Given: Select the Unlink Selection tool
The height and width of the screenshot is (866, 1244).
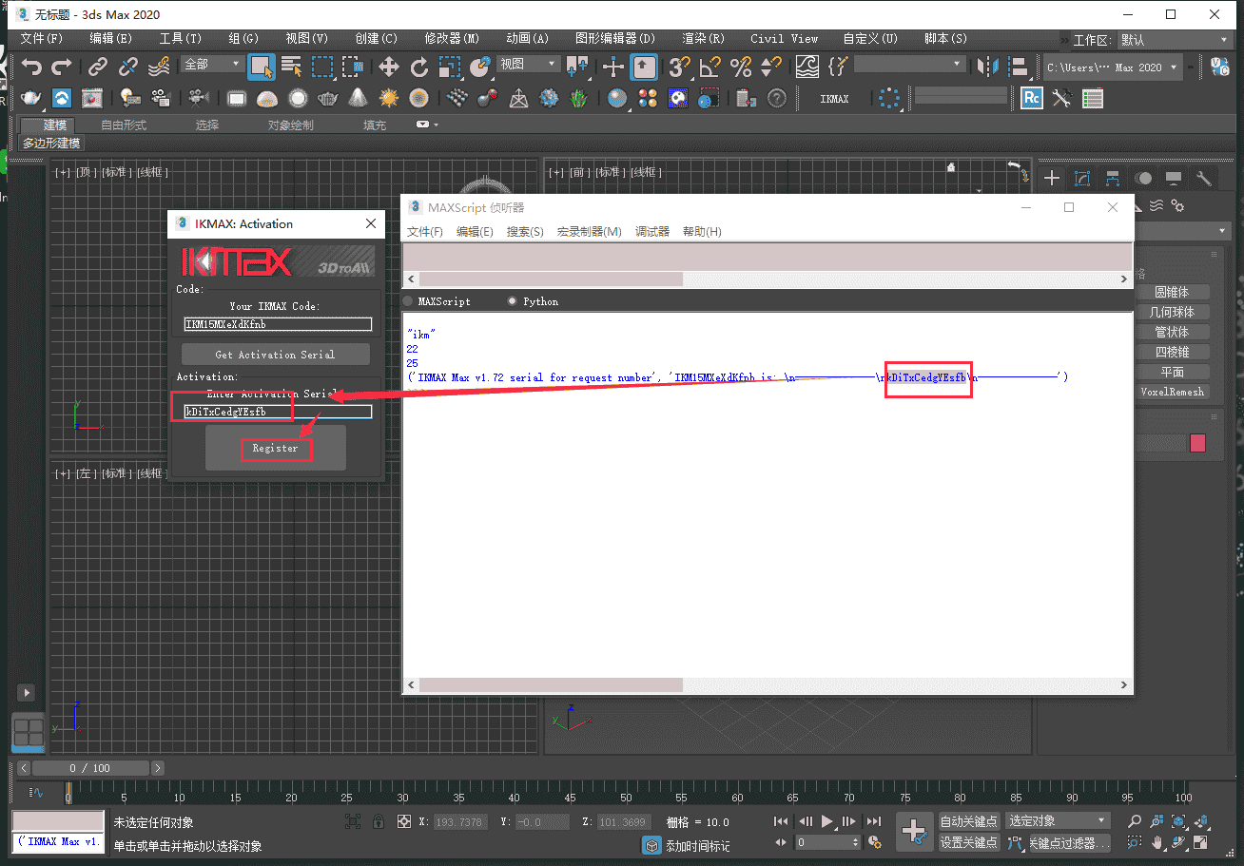Looking at the screenshot, I should (x=128, y=67).
